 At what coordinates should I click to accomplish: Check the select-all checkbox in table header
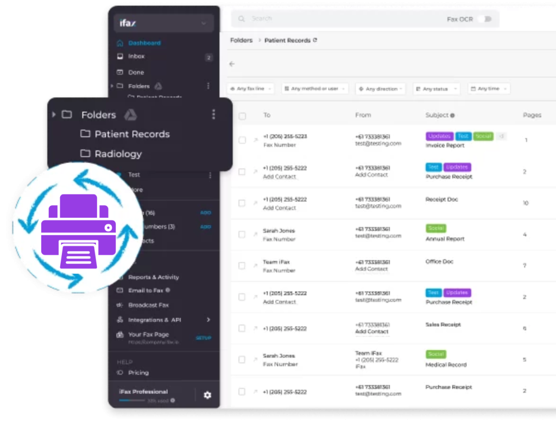(241, 115)
